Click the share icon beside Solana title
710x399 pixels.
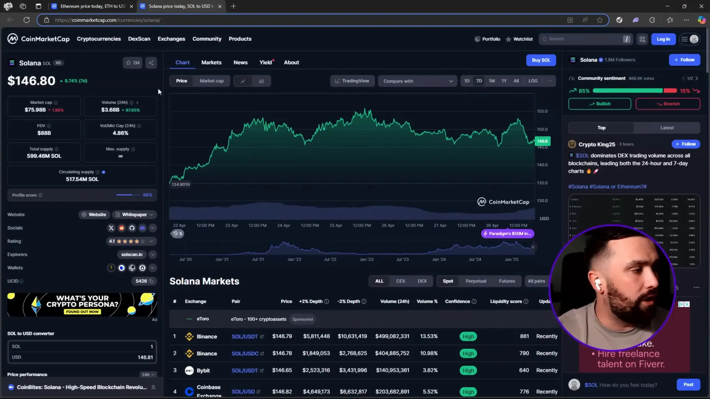151,63
